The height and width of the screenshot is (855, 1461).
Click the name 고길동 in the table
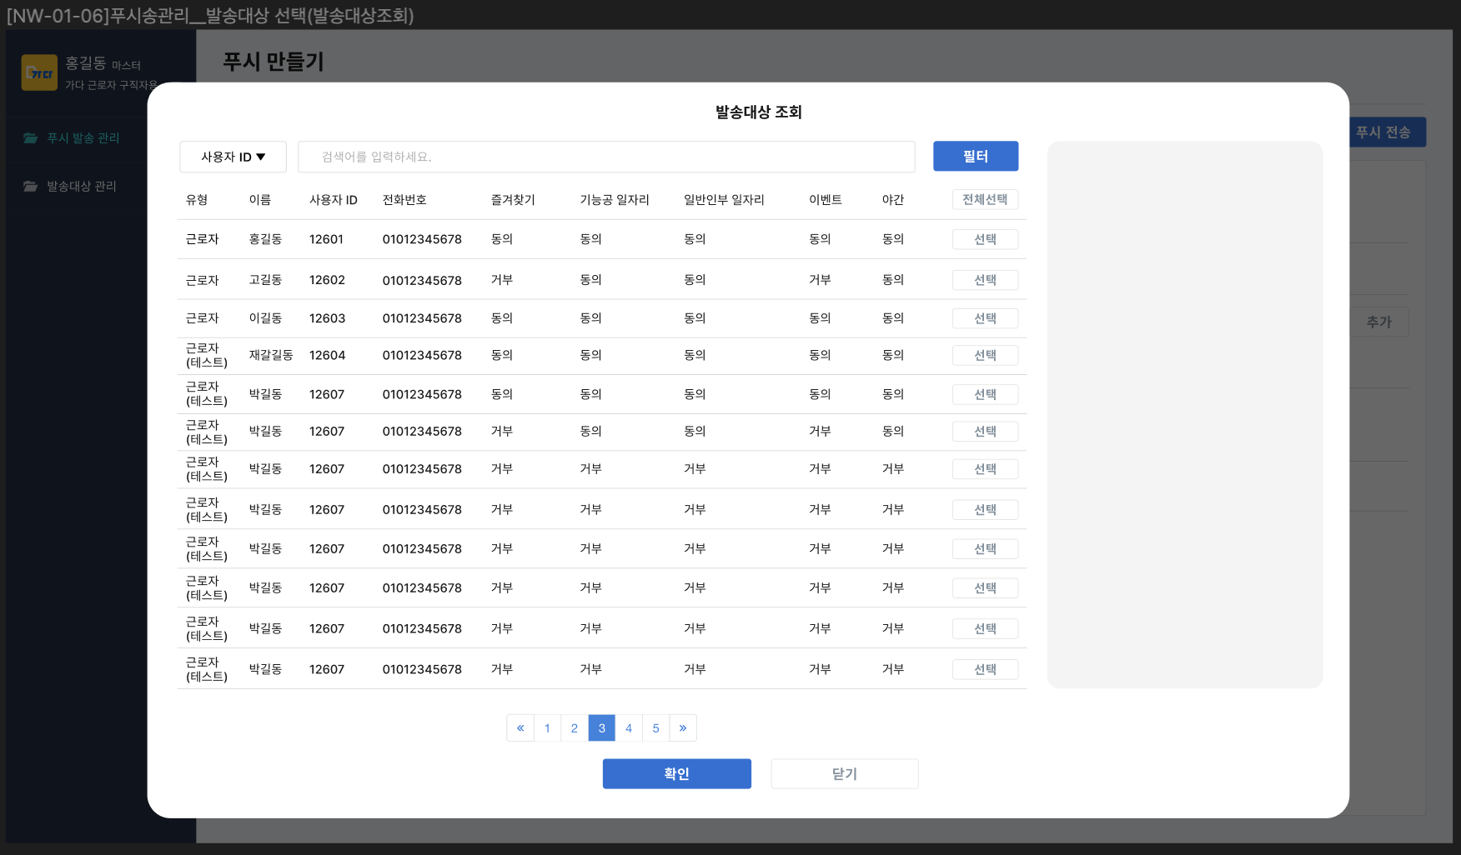[x=265, y=281]
